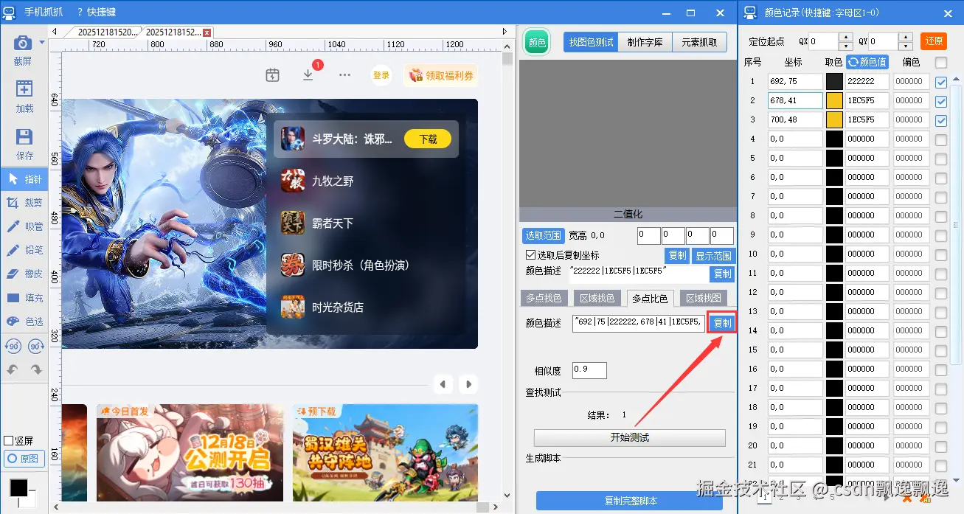Click 复制 next to 多点比色 color description
The width and height of the screenshot is (964, 514).
pyautogui.click(x=722, y=323)
